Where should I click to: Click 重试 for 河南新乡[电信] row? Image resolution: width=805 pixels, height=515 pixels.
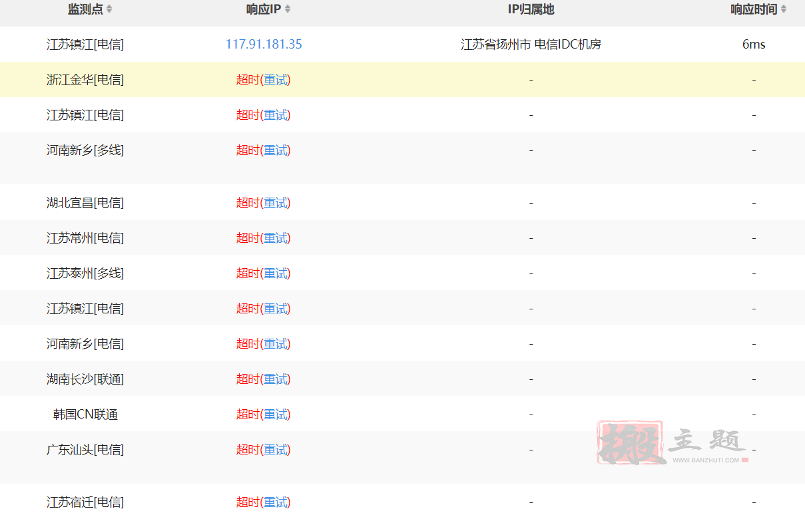(276, 344)
